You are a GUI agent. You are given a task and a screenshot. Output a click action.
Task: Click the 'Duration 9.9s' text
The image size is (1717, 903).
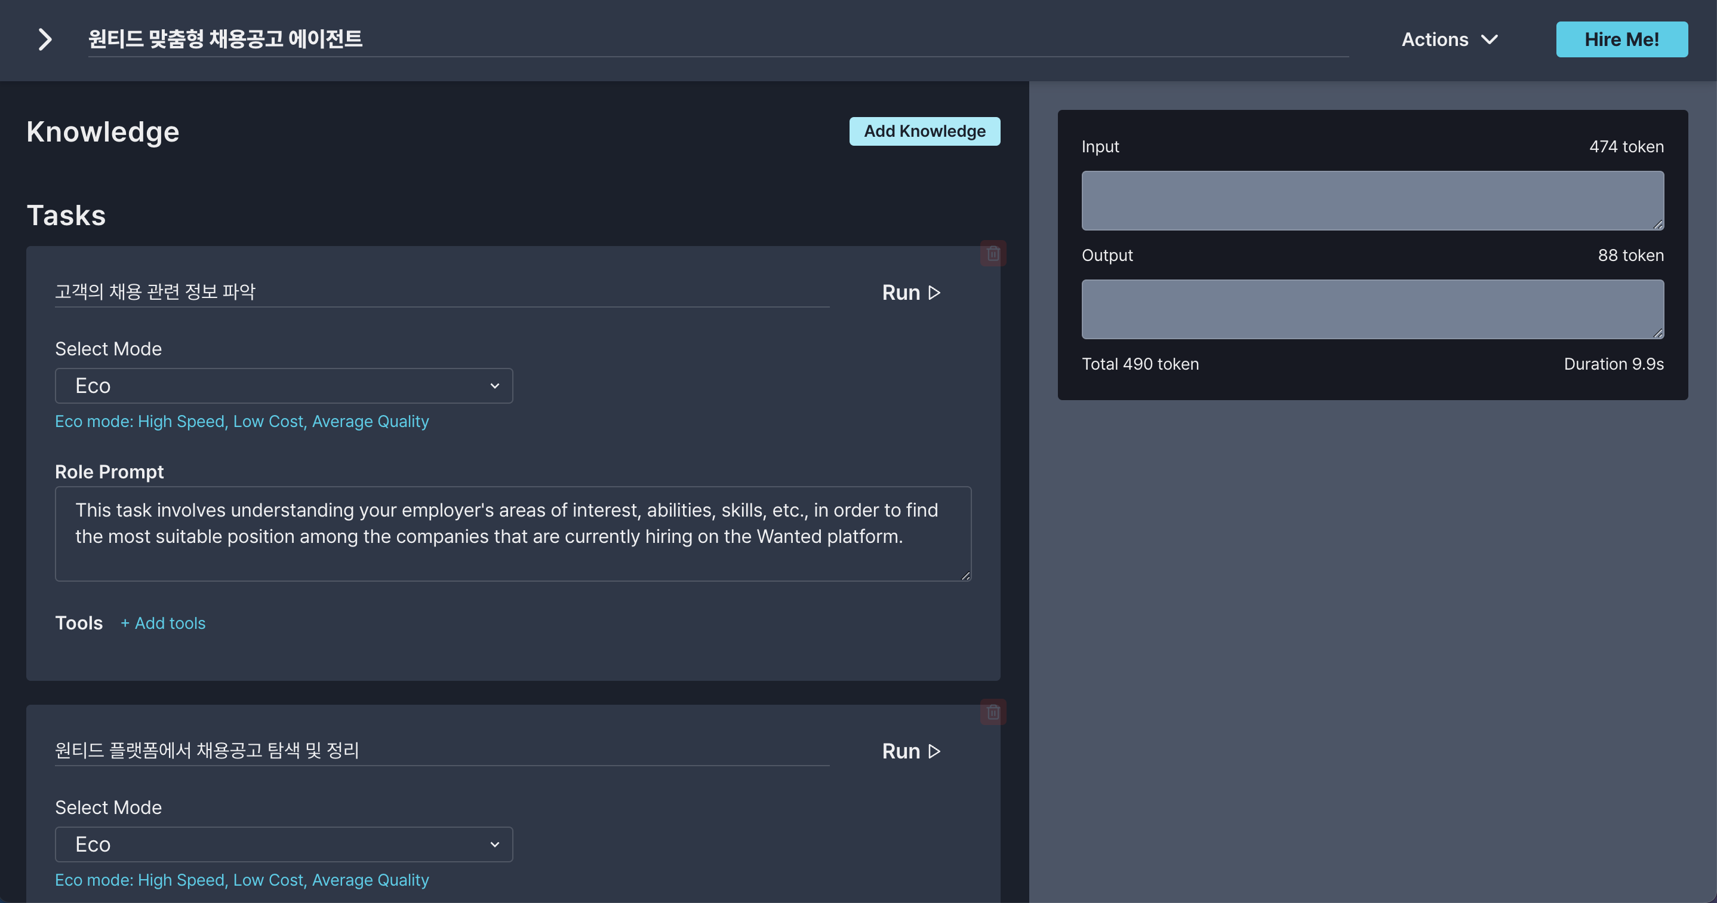click(1614, 364)
